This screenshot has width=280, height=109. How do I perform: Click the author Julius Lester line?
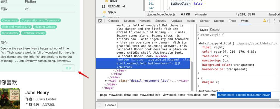click(x=41, y=99)
